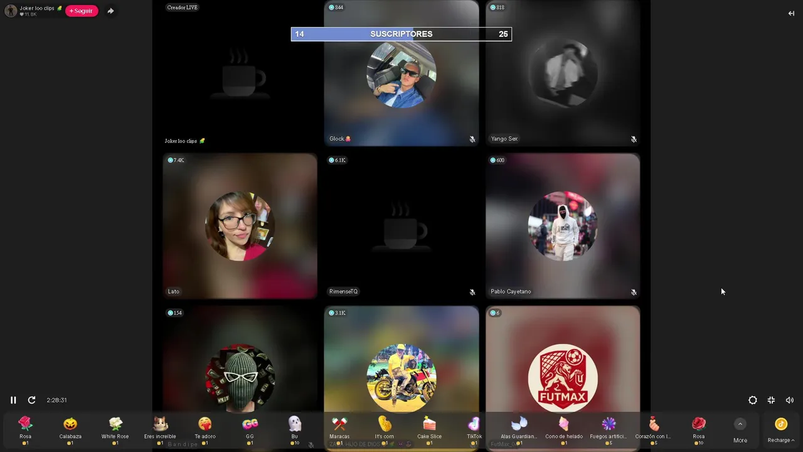Open Pablo Cayetano guest profile picture
Viewport: 803px width, 452px height.
tap(563, 226)
